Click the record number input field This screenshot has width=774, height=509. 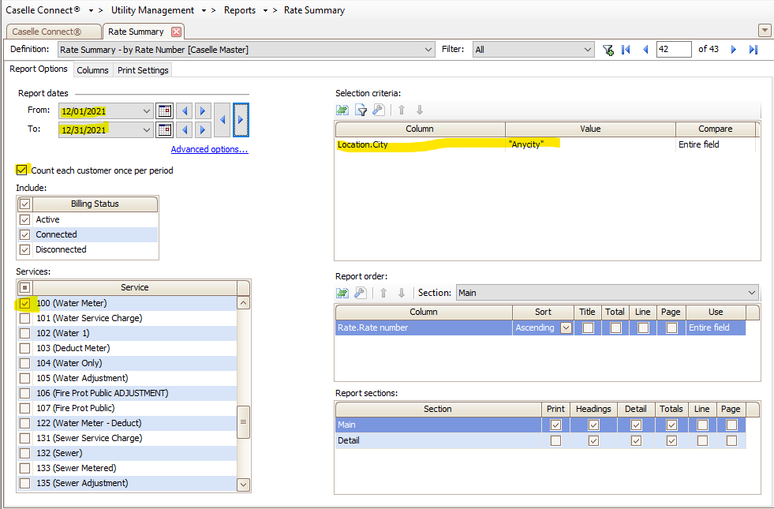point(673,50)
